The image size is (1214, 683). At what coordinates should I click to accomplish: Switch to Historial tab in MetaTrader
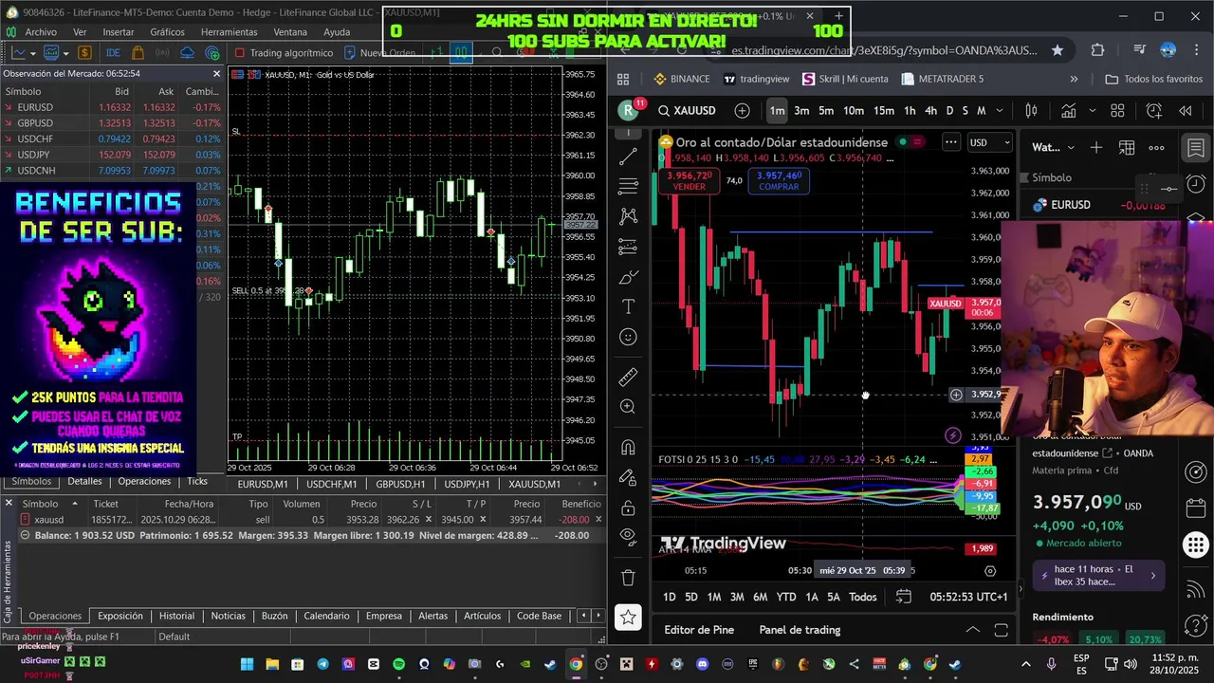176,616
